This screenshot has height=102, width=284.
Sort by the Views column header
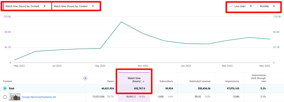110,81
